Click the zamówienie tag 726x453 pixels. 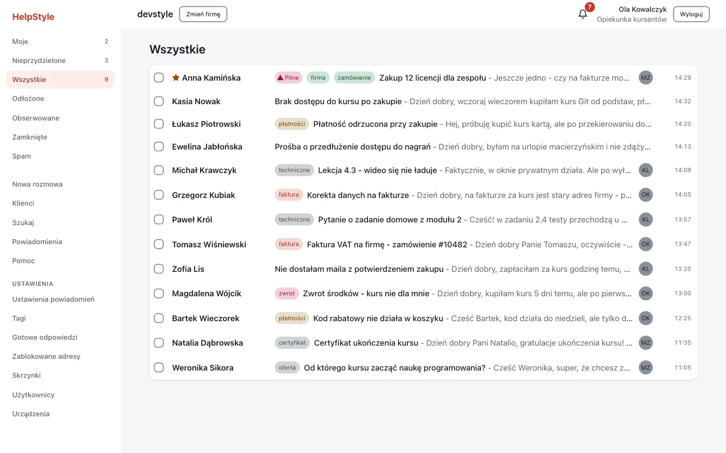point(354,77)
